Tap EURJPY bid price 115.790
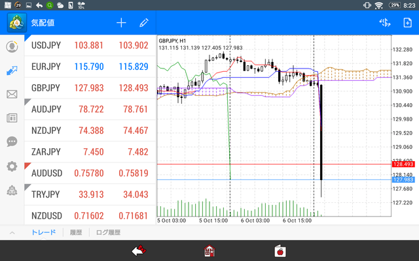Image resolution: width=419 pixels, height=261 pixels. [x=89, y=67]
